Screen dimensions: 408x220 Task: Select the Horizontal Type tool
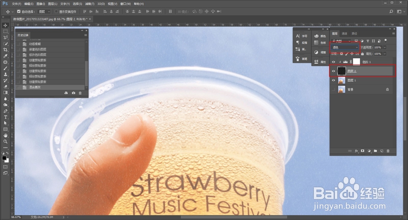coord(5,117)
